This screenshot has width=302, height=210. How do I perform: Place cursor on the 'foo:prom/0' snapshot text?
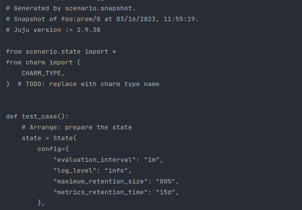click(x=81, y=19)
